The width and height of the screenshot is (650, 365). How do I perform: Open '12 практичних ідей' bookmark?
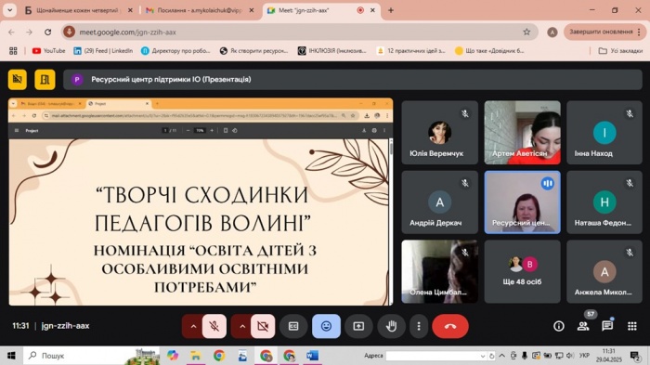pos(410,50)
